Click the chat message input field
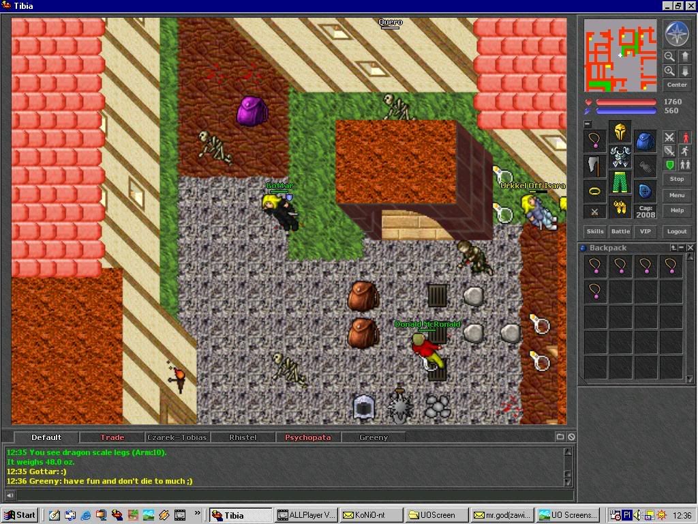 pos(294,495)
